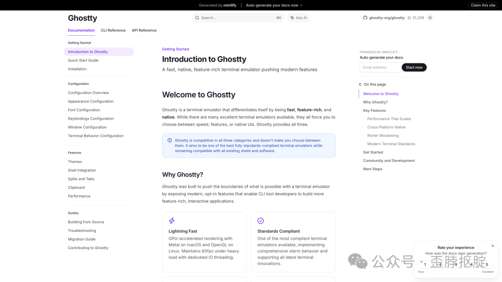
Task: Open the GitHub repo ghostty-org/ghostty
Action: pos(384,18)
